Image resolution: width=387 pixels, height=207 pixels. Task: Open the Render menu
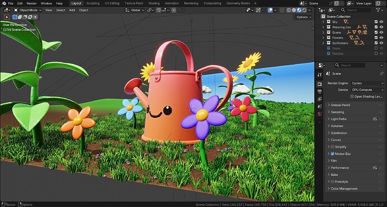pyautogui.click(x=31, y=3)
